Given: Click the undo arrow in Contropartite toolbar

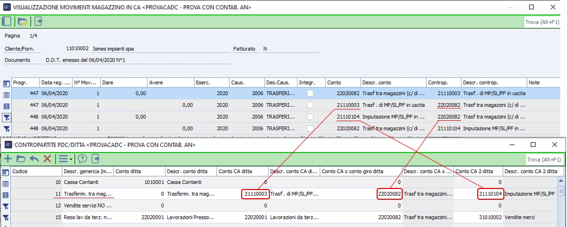Looking at the screenshot, I should click(34, 159).
